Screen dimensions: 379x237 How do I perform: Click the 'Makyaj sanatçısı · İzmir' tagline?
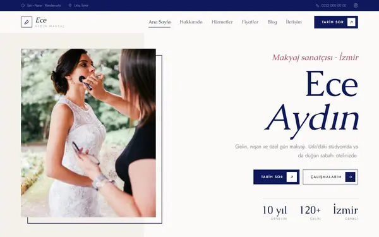(x=315, y=58)
